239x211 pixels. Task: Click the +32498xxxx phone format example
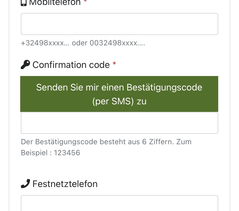(45, 43)
